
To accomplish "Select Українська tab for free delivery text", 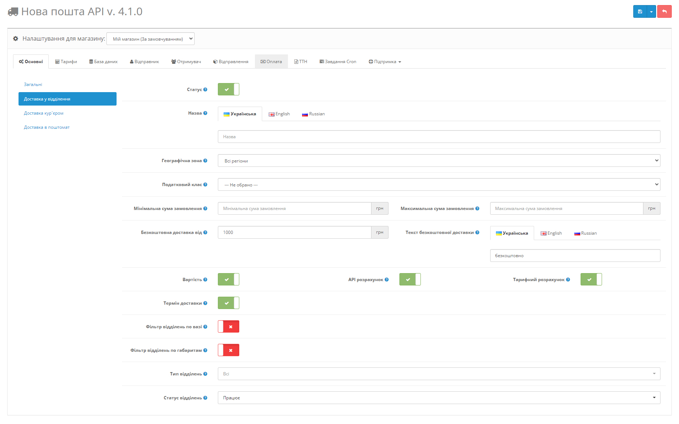I will point(512,233).
